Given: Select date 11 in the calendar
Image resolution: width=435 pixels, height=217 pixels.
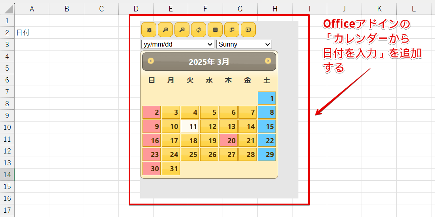Looking at the screenshot, I should tap(190, 127).
